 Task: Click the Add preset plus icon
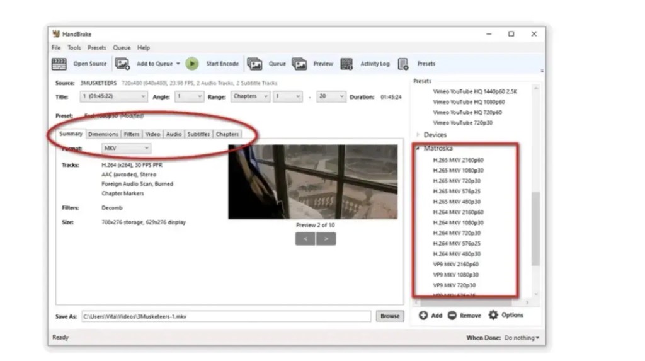click(423, 315)
